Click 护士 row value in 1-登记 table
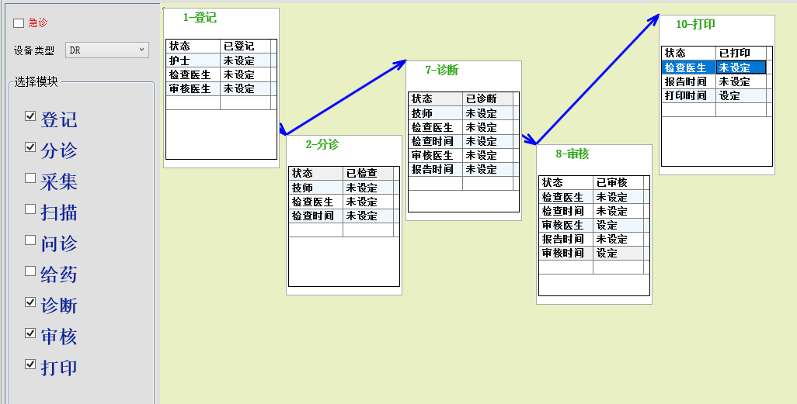The height and width of the screenshot is (404, 797). tap(245, 60)
